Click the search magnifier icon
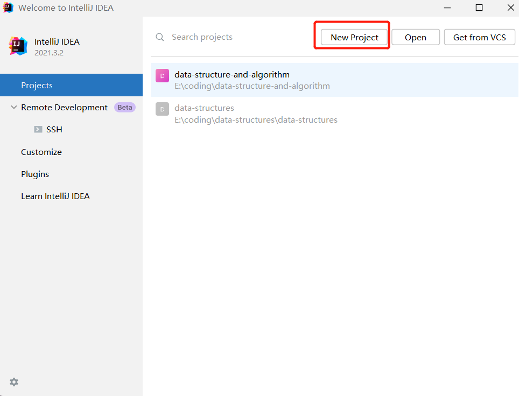Image resolution: width=519 pixels, height=396 pixels. (160, 37)
